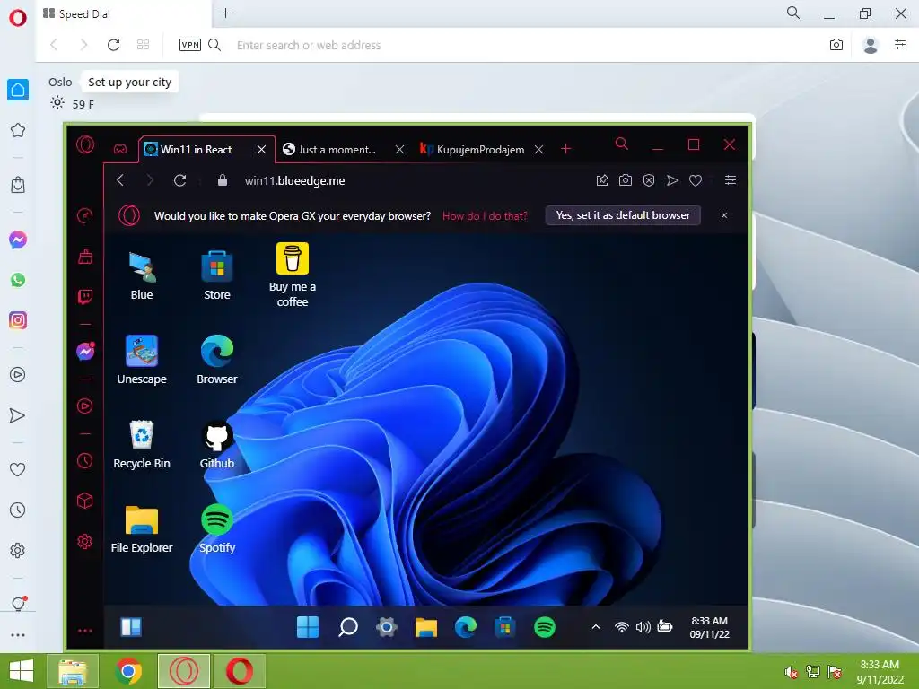Open Easy Setup in Opera GX toolbar
The height and width of the screenshot is (689, 919).
click(731, 180)
